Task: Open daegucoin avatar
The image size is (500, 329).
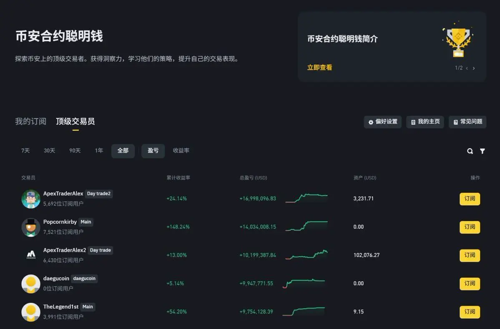Action: [x=30, y=283]
